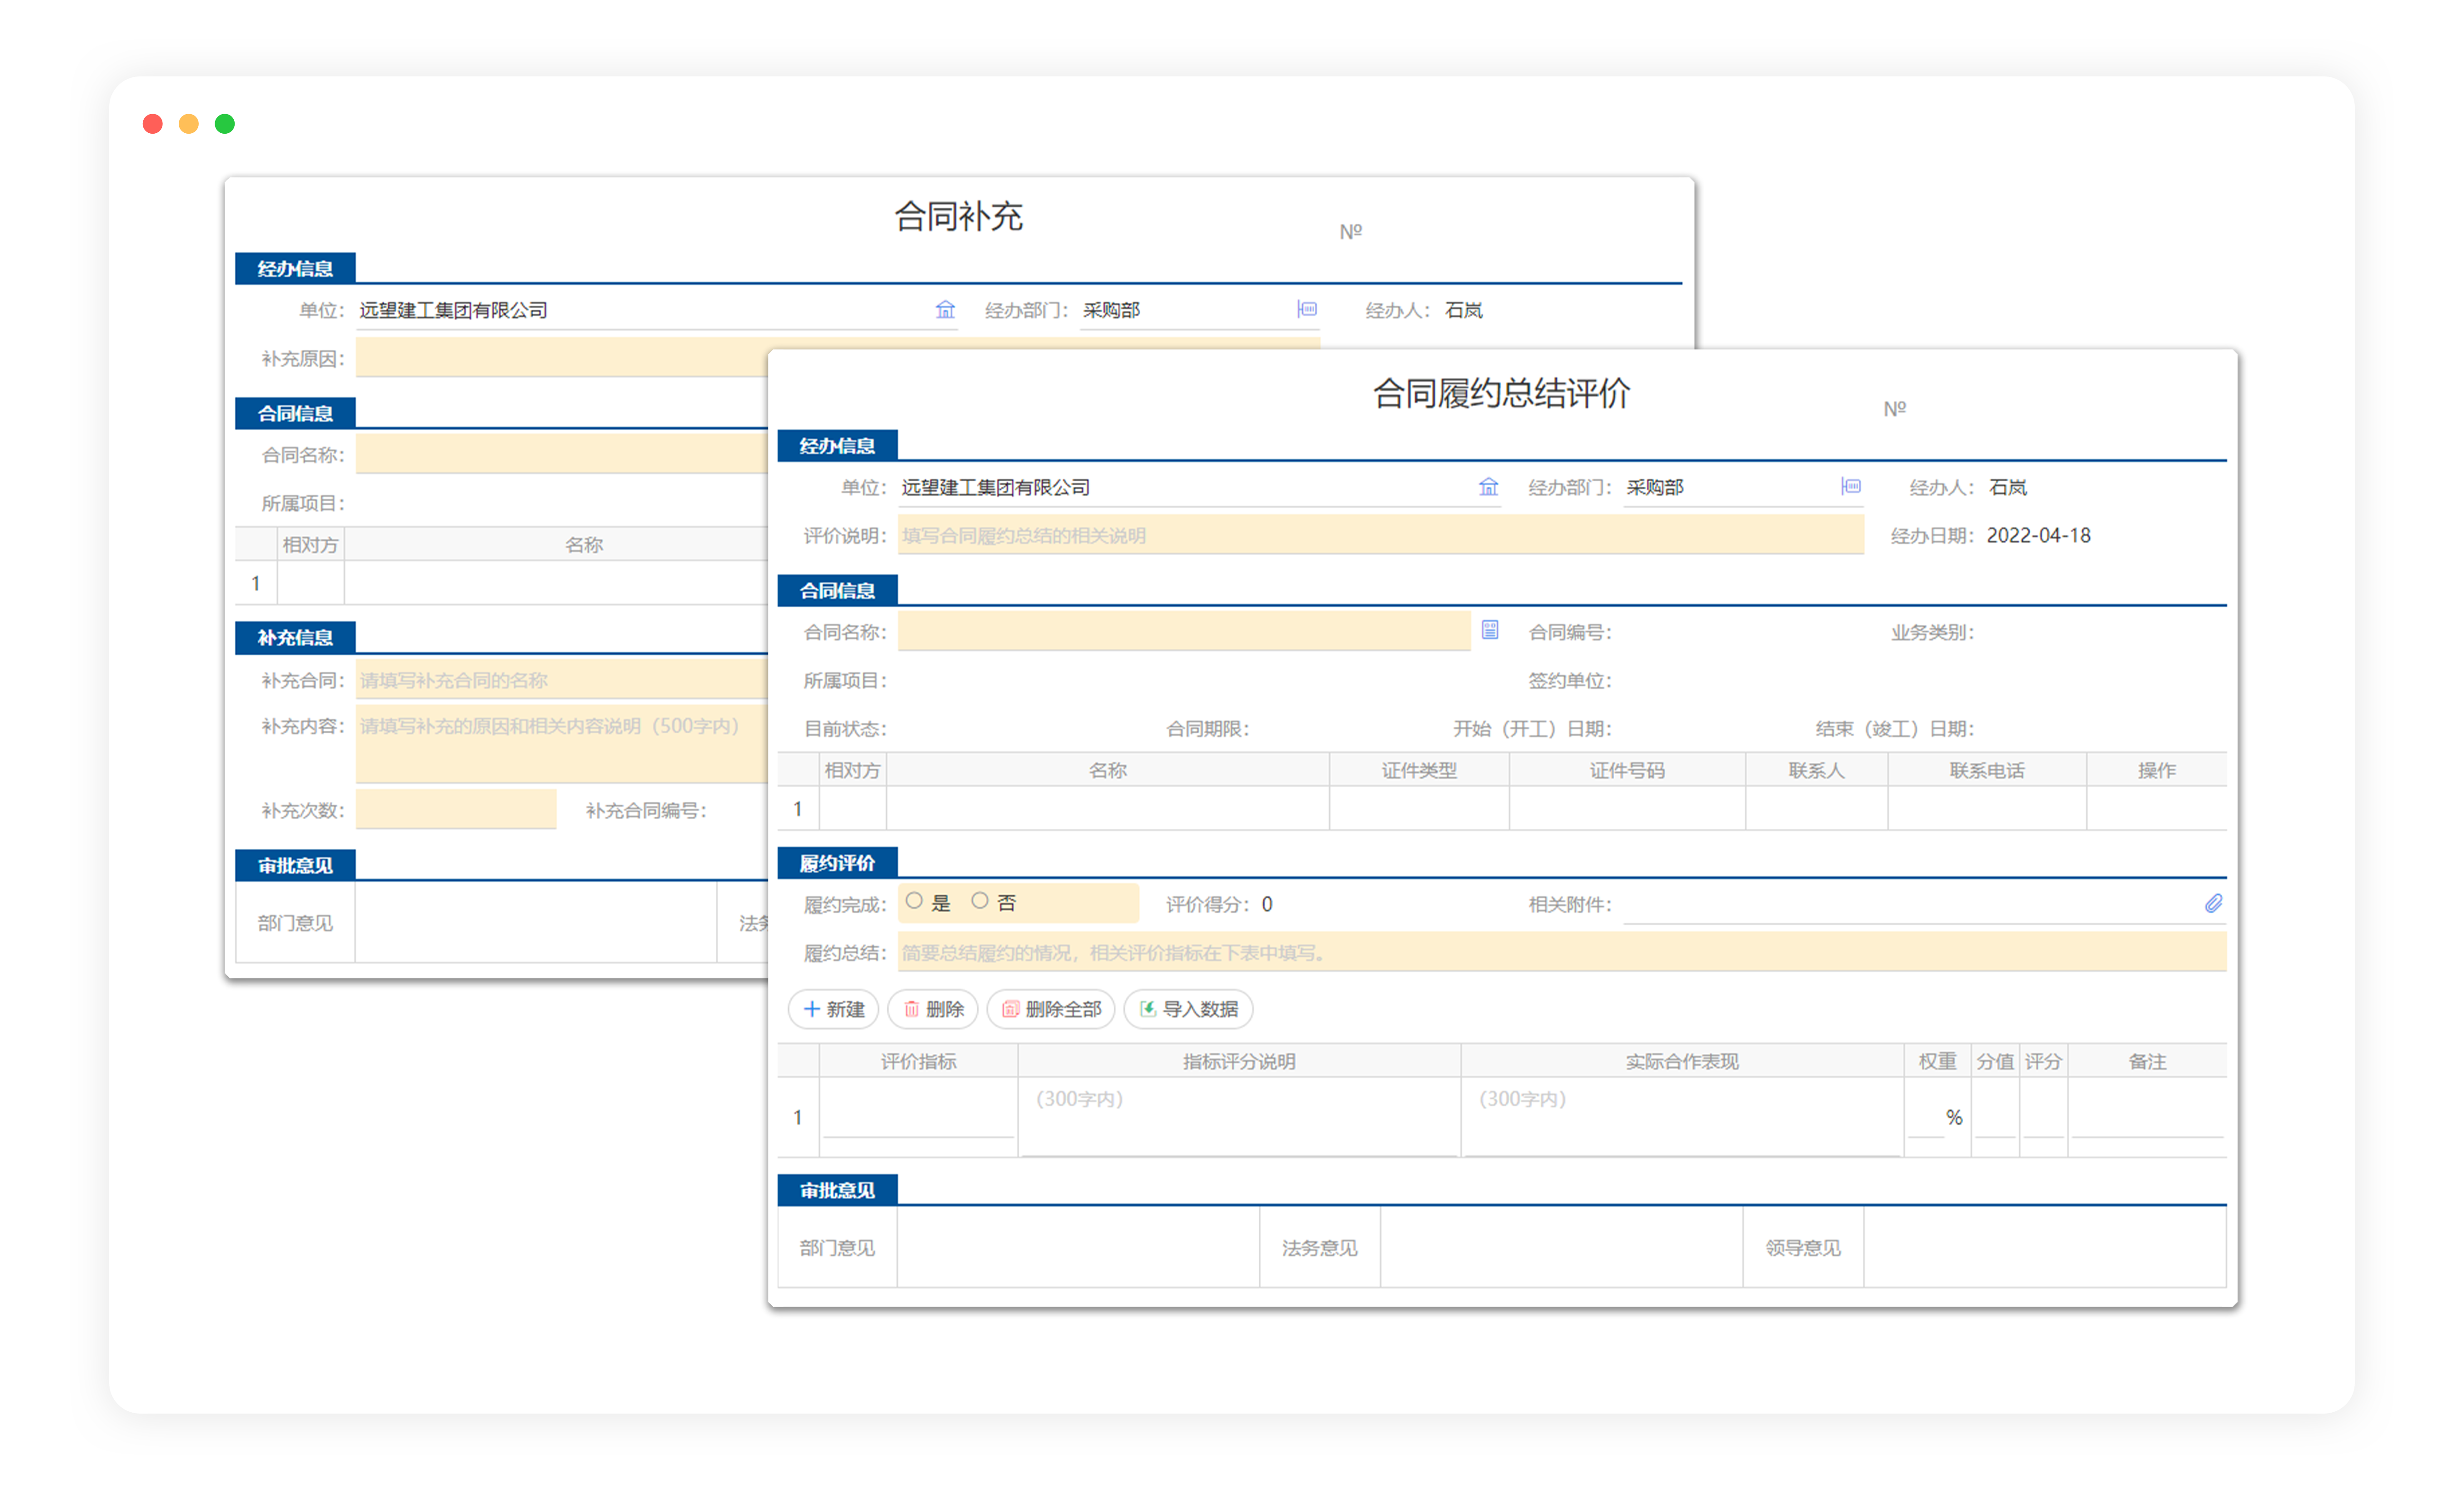Viewport: 2464px width, 1490px height.
Task: Click 经办人 石岚 in 合同履约总结评价
Action: coord(2007,487)
